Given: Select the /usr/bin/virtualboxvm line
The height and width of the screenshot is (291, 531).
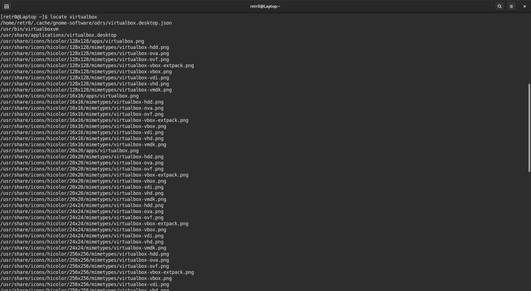Looking at the screenshot, I should [29, 29].
